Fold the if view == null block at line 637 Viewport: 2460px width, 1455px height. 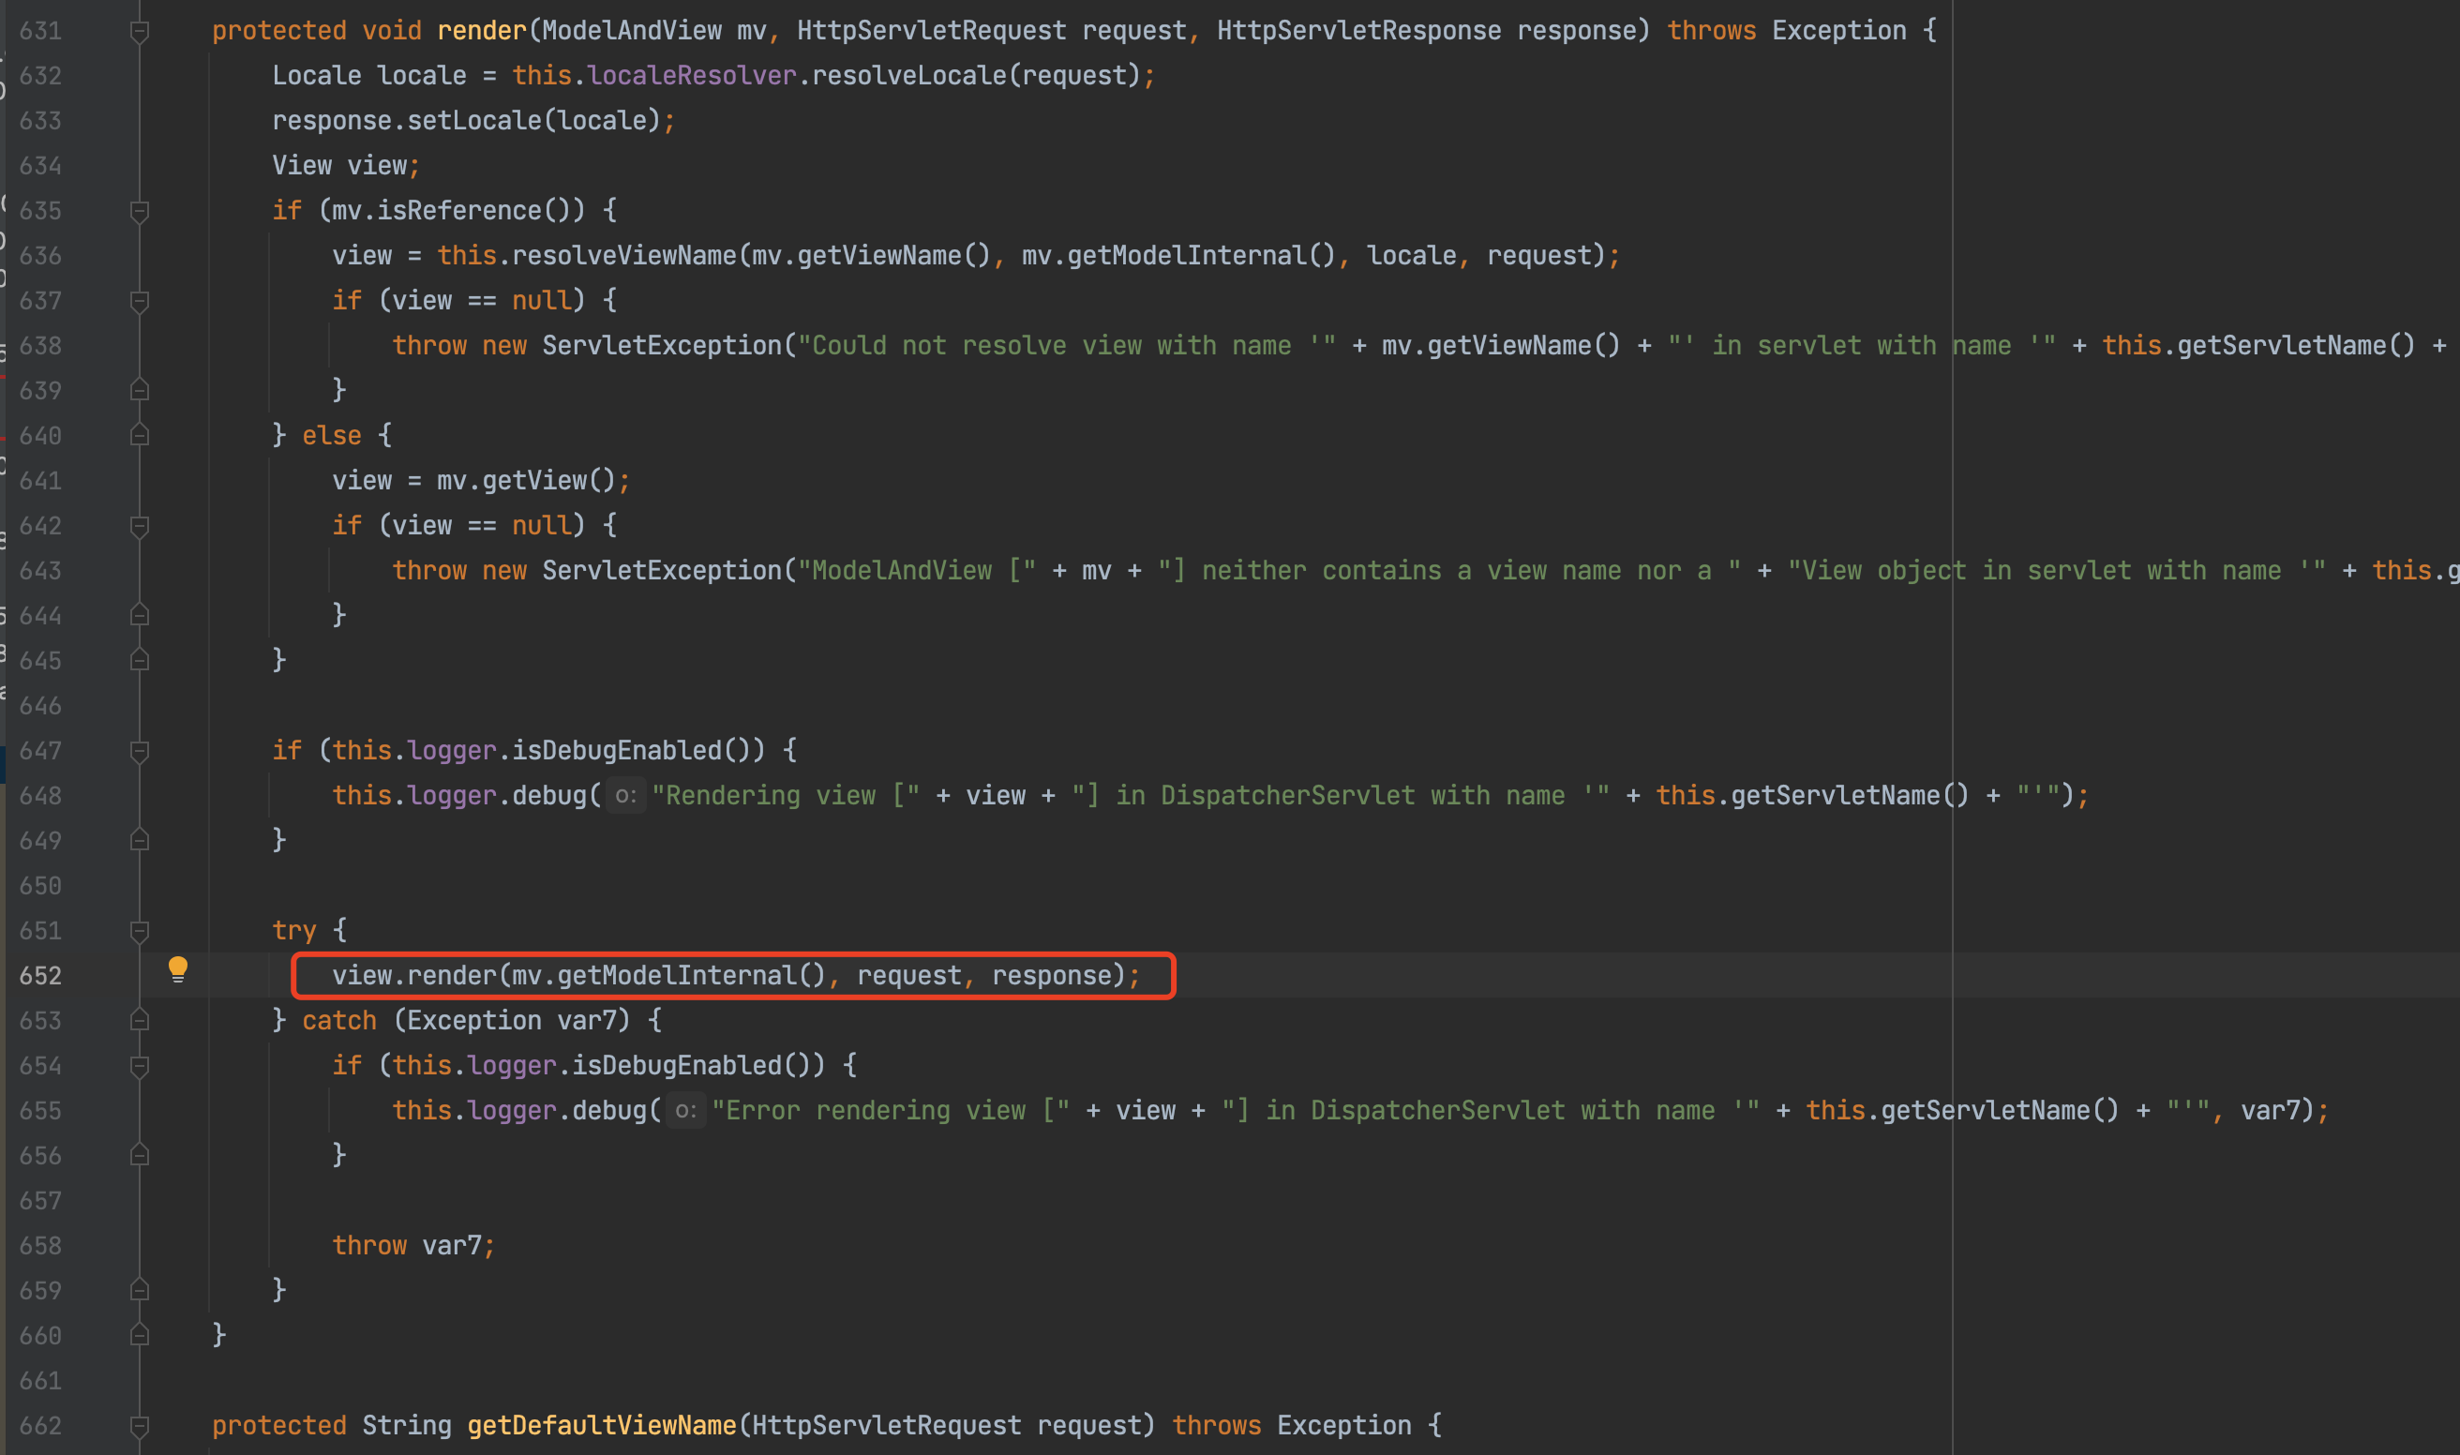pos(140,301)
